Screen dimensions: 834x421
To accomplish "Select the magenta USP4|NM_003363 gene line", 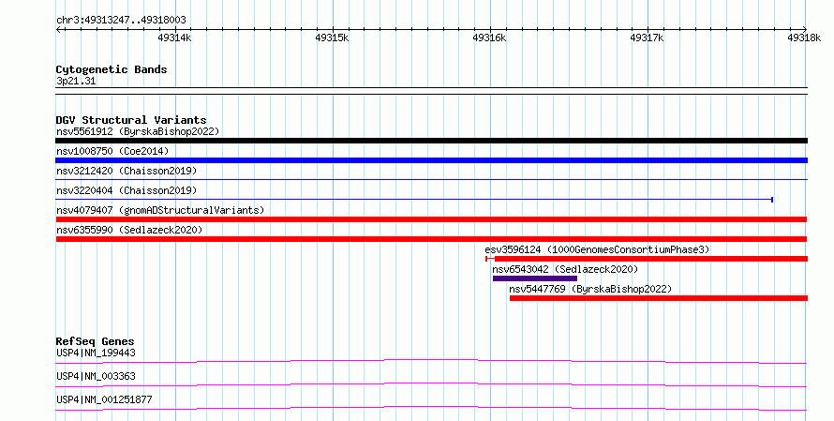I will 431,384.
